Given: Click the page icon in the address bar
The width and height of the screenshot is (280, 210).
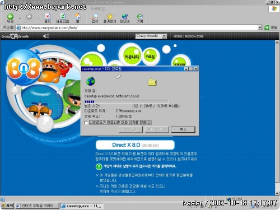Looking at the screenshot, I should [18, 28].
